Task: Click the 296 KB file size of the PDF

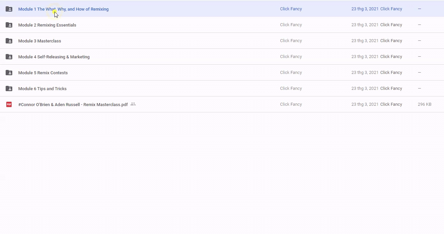Action: click(424, 104)
